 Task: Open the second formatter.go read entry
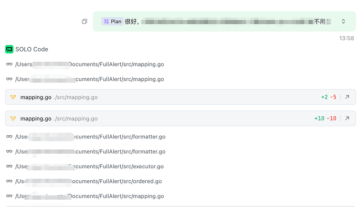(90, 151)
